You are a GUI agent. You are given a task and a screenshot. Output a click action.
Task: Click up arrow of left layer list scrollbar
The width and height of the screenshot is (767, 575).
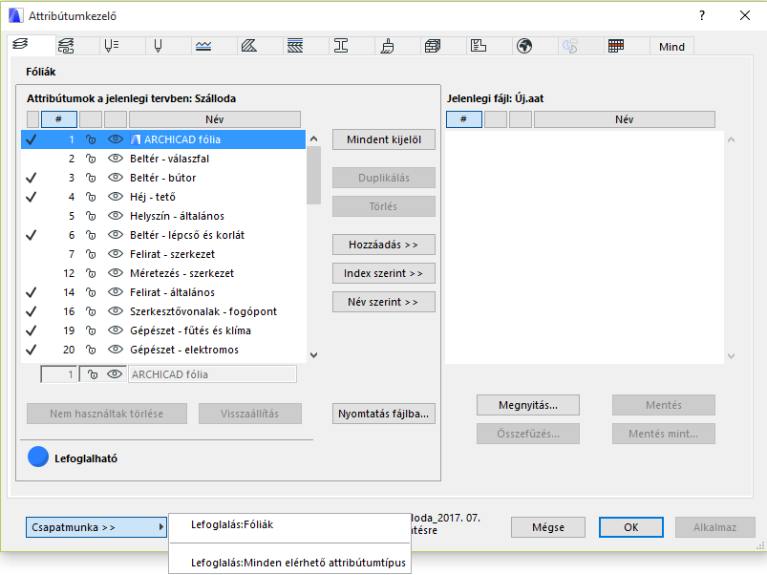tap(314, 138)
